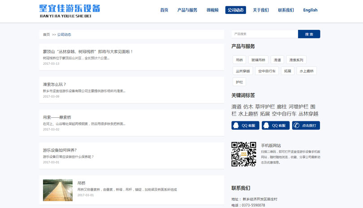This screenshot has width=363, height=208.
Task: Click the 首页 breadcrumb link
Action: pos(46,34)
